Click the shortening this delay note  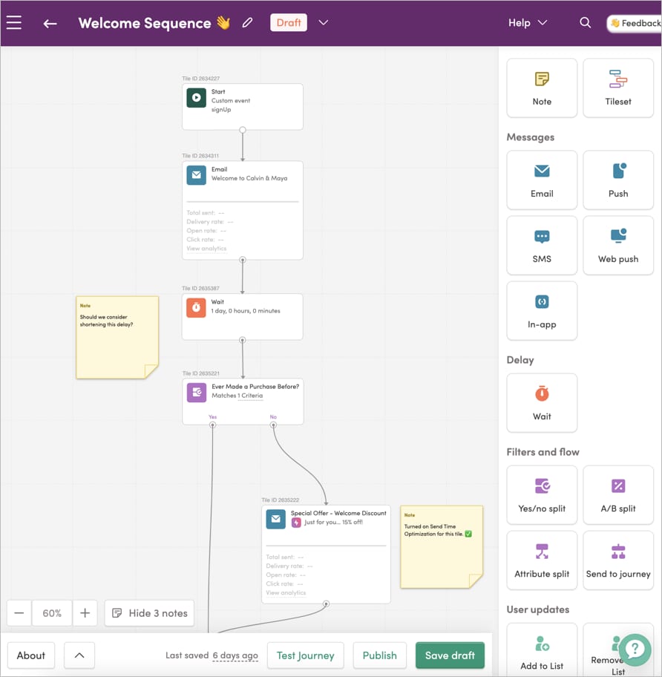pyautogui.click(x=117, y=338)
